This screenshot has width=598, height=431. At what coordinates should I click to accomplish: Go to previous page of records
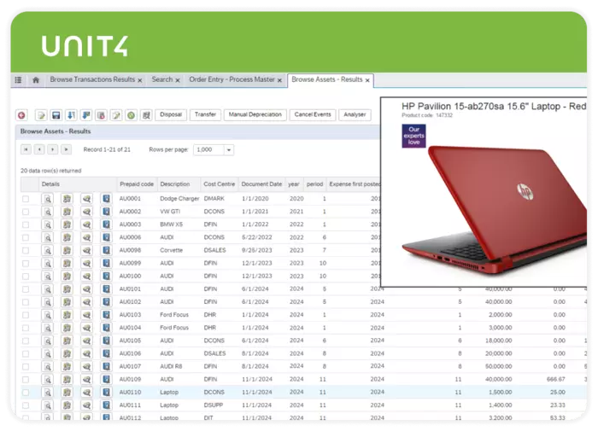point(39,149)
